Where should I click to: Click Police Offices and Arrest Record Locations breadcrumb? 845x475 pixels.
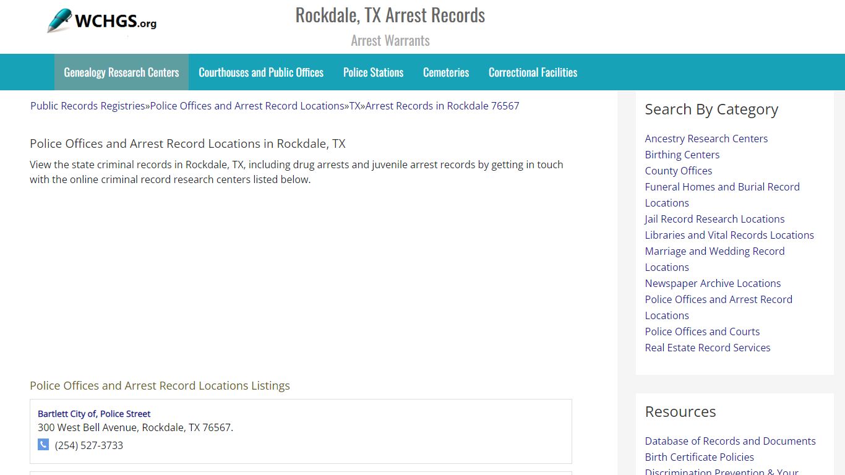pos(247,106)
